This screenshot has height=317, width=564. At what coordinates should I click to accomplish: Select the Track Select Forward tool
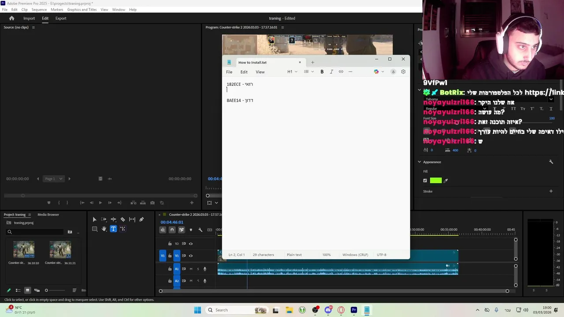(104, 219)
